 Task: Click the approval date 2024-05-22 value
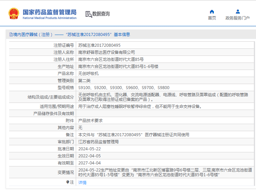pyautogui.click(x=89, y=149)
